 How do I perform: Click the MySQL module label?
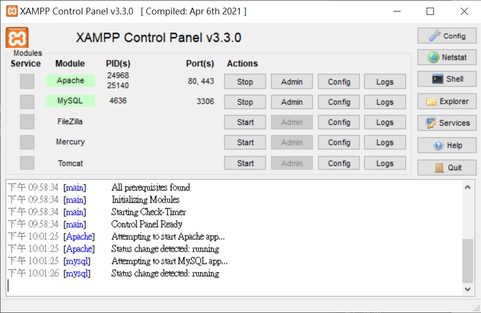coord(70,100)
